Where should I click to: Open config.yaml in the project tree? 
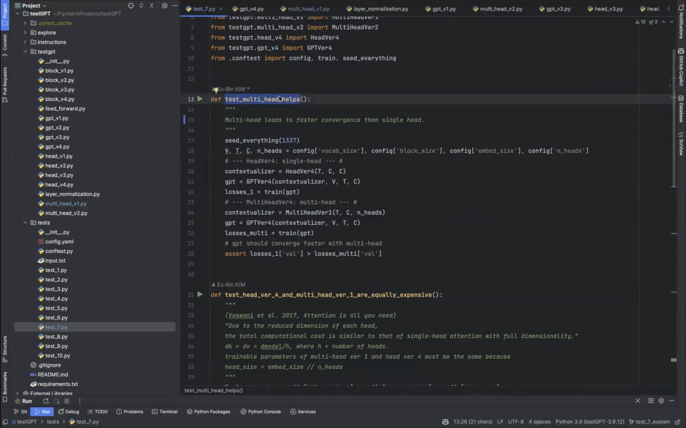click(59, 242)
